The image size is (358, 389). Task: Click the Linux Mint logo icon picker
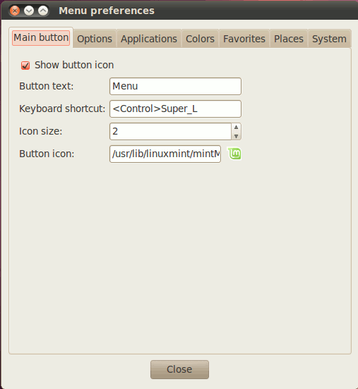(x=234, y=154)
